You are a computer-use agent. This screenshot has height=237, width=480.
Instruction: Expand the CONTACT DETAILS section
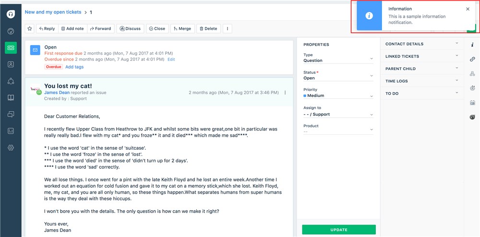tap(422, 44)
